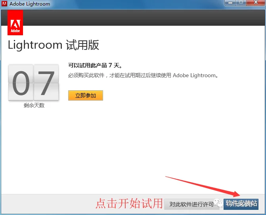Click the 剩余天数 label
Image resolution: width=266 pixels, height=215 pixels.
coord(34,105)
